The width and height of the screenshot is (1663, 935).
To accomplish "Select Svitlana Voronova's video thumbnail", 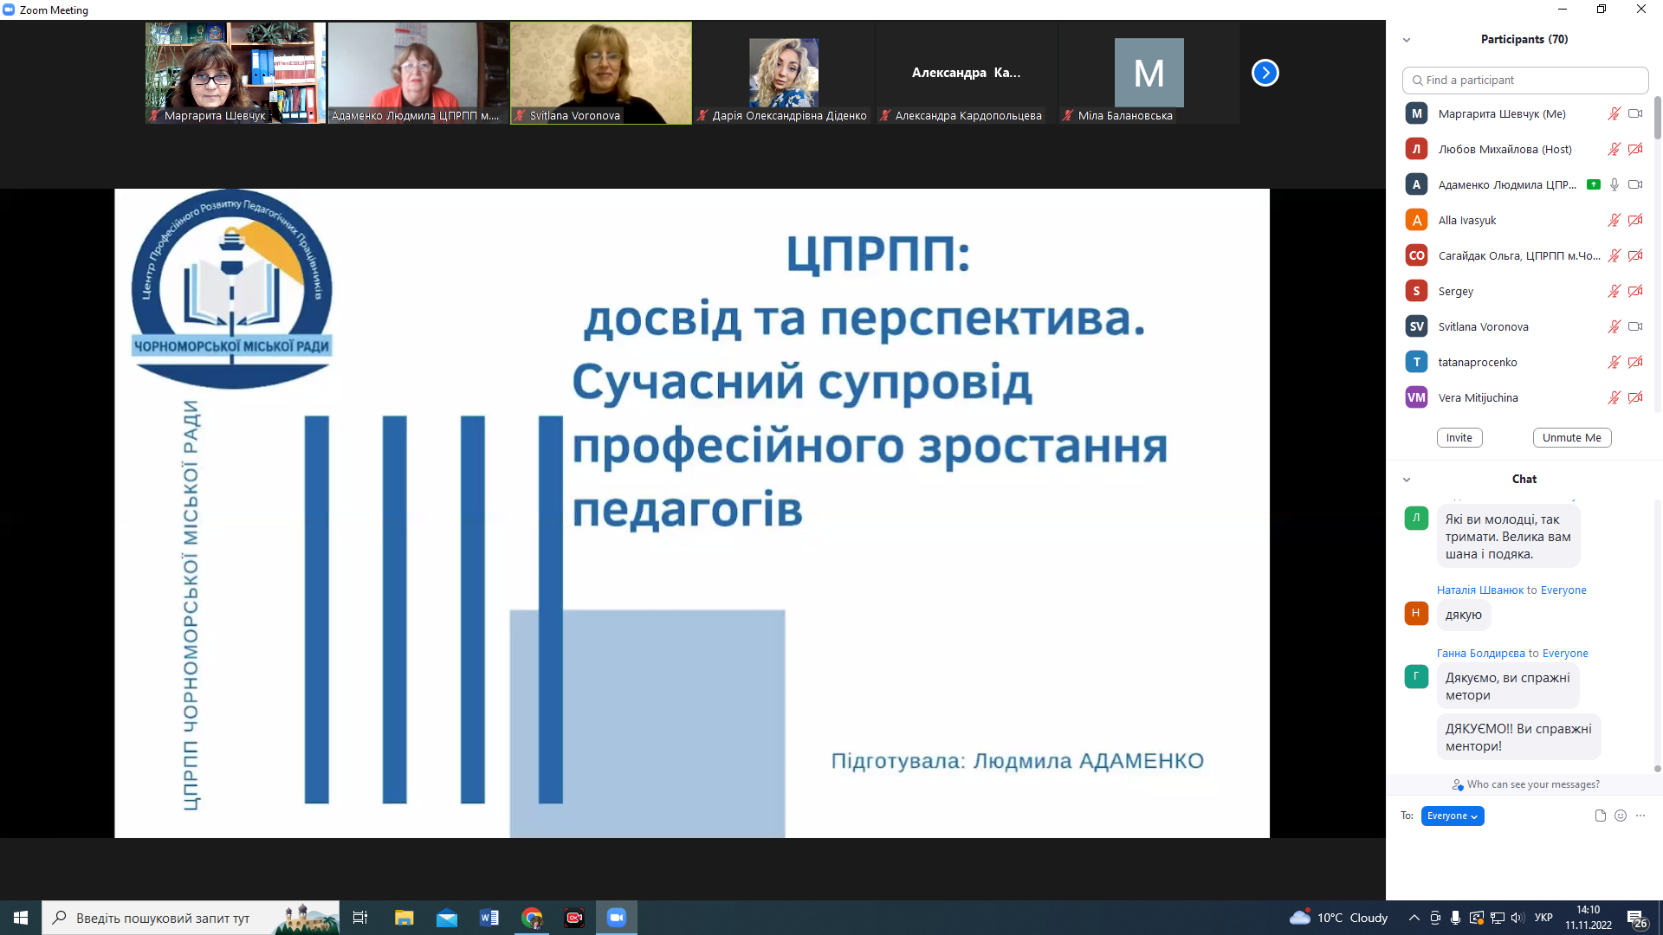I will pyautogui.click(x=601, y=73).
